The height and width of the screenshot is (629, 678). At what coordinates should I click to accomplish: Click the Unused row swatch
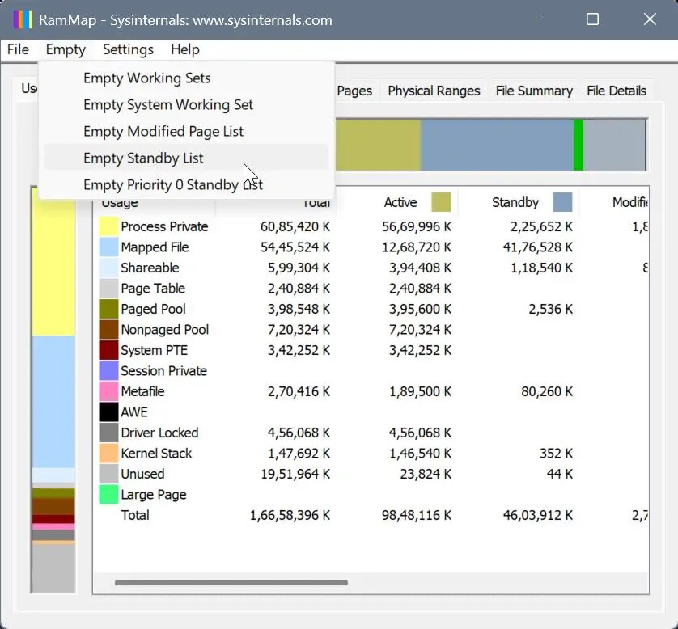point(108,474)
